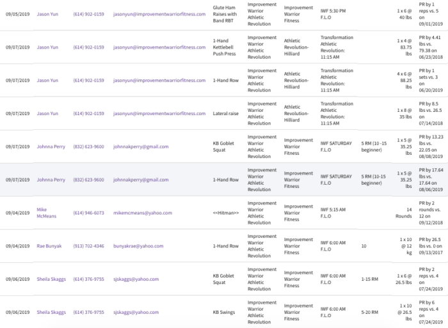This screenshot has height=328, width=448.
Task: Open Johnna Perry's name in the 1-Hand Row row
Action: point(51,180)
